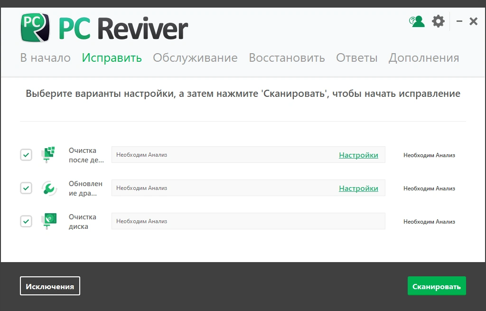Click right-side Необходим Анализ status for Обновление драйверов
Image resolution: width=486 pixels, height=311 pixels.
(x=429, y=188)
